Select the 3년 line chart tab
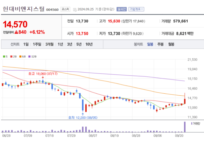This screenshot has height=143, width=204. [x=70, y=44]
